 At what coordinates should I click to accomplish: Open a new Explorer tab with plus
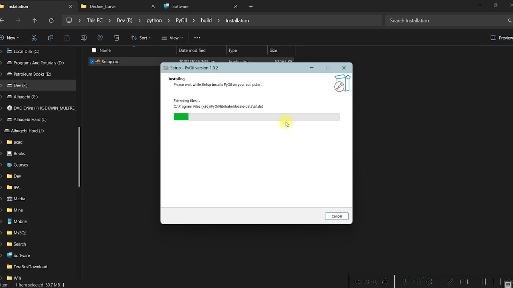point(251,6)
